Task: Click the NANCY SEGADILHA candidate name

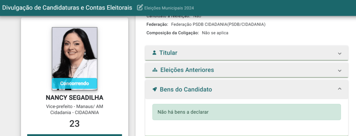Action: click(74, 98)
